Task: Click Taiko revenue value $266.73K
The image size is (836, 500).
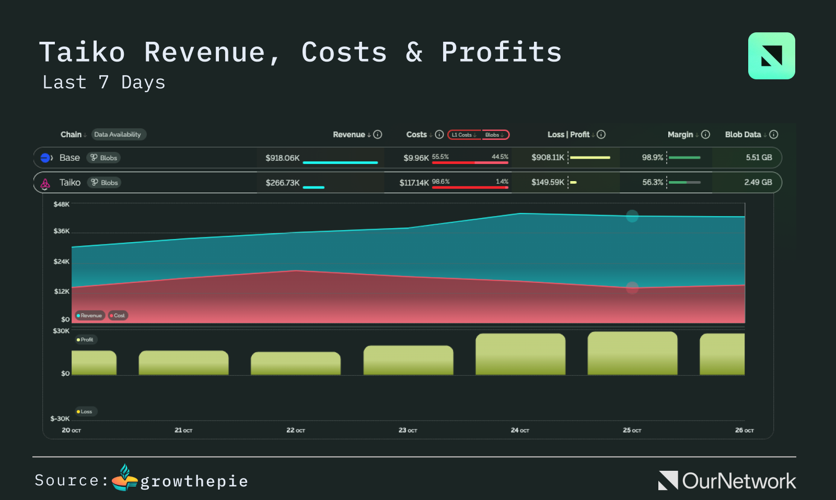Action: point(282,183)
